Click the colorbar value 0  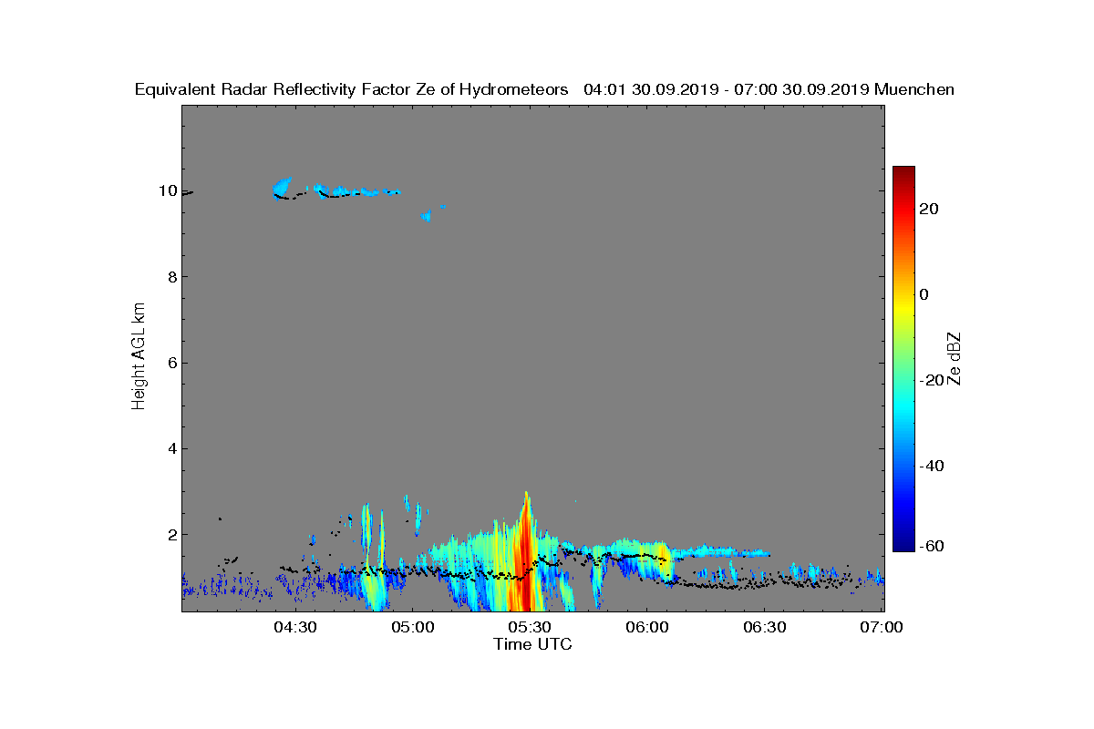[x=924, y=294]
